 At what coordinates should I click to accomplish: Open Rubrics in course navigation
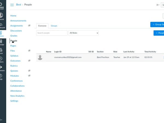14,66
